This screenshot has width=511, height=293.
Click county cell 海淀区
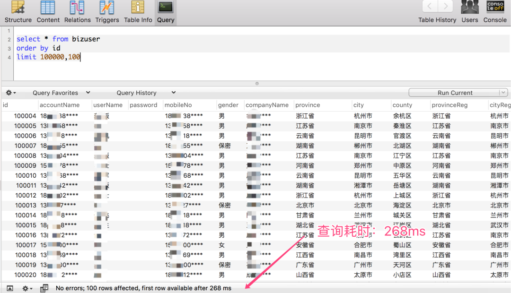[x=402, y=206]
